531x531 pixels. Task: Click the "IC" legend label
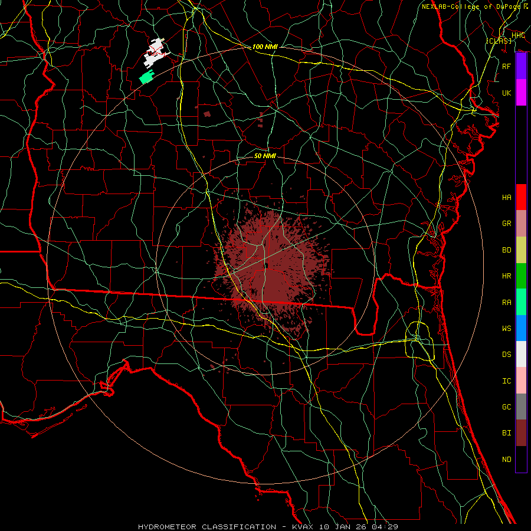[507, 381]
